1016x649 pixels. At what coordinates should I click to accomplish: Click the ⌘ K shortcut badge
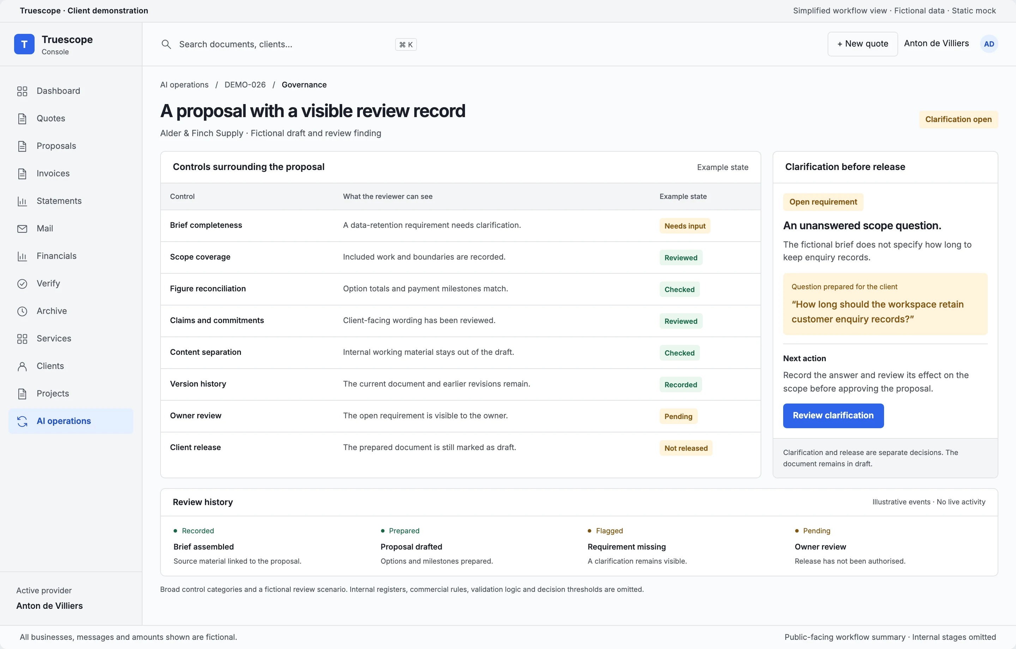[x=405, y=44]
